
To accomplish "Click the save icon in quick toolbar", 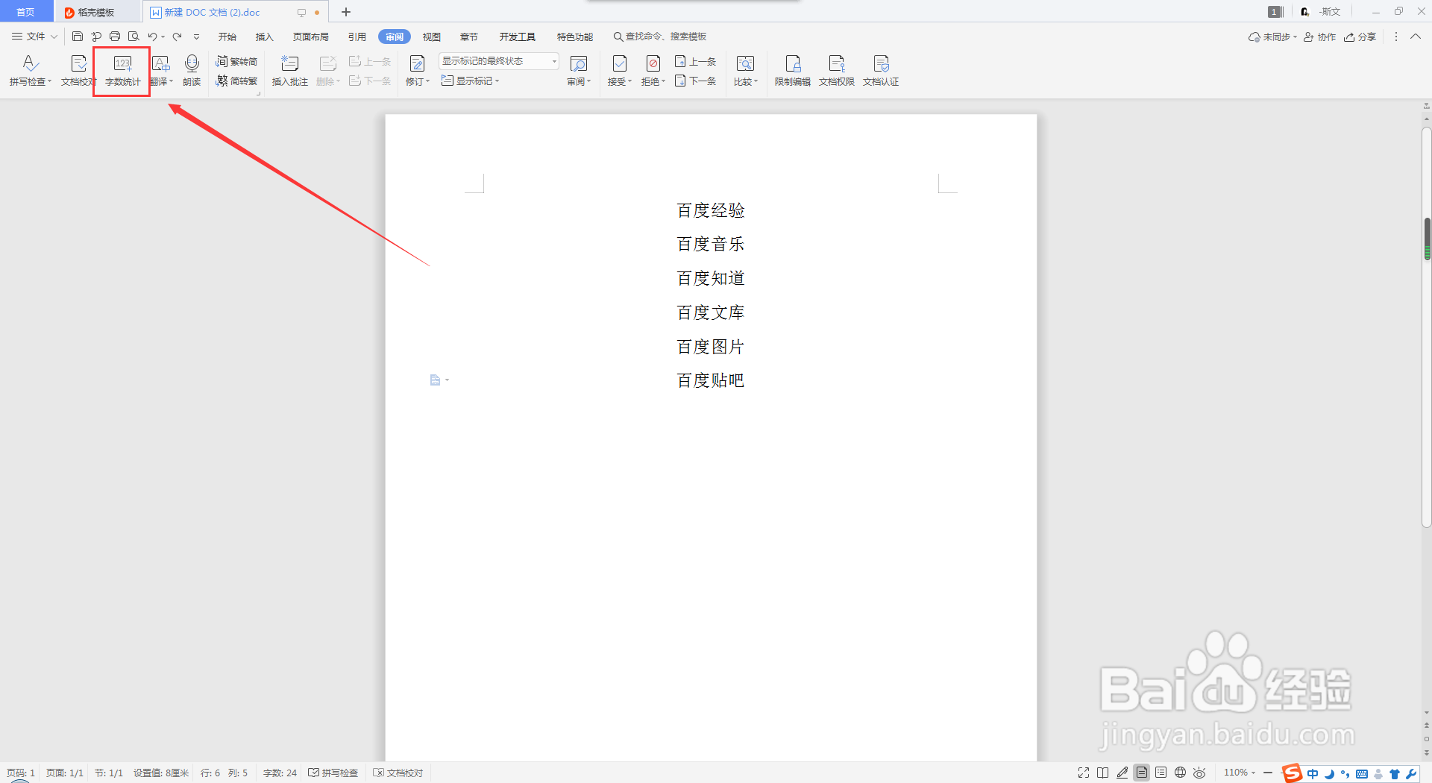I will pos(78,36).
